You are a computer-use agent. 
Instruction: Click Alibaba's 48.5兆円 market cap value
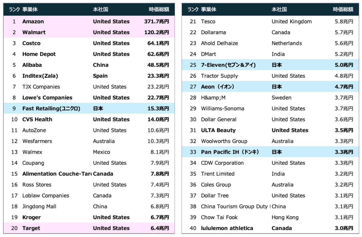click(158, 65)
